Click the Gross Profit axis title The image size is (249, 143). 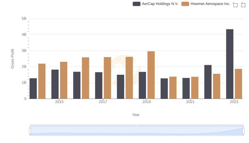click(12, 59)
